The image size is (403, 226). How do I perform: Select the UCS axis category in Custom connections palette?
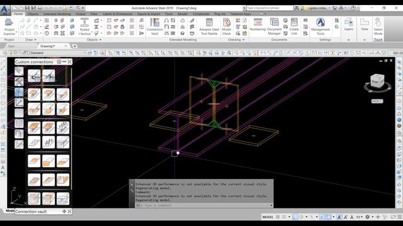19,102
